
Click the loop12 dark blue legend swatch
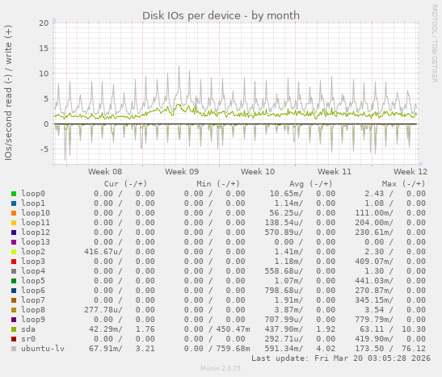click(x=14, y=232)
